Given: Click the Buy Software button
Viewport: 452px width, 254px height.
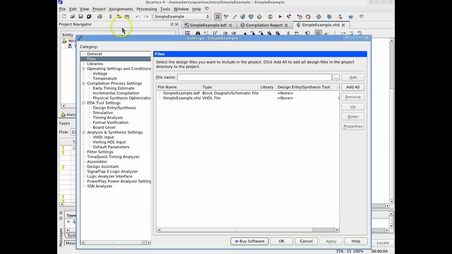Looking at the screenshot, I should click(249, 241).
